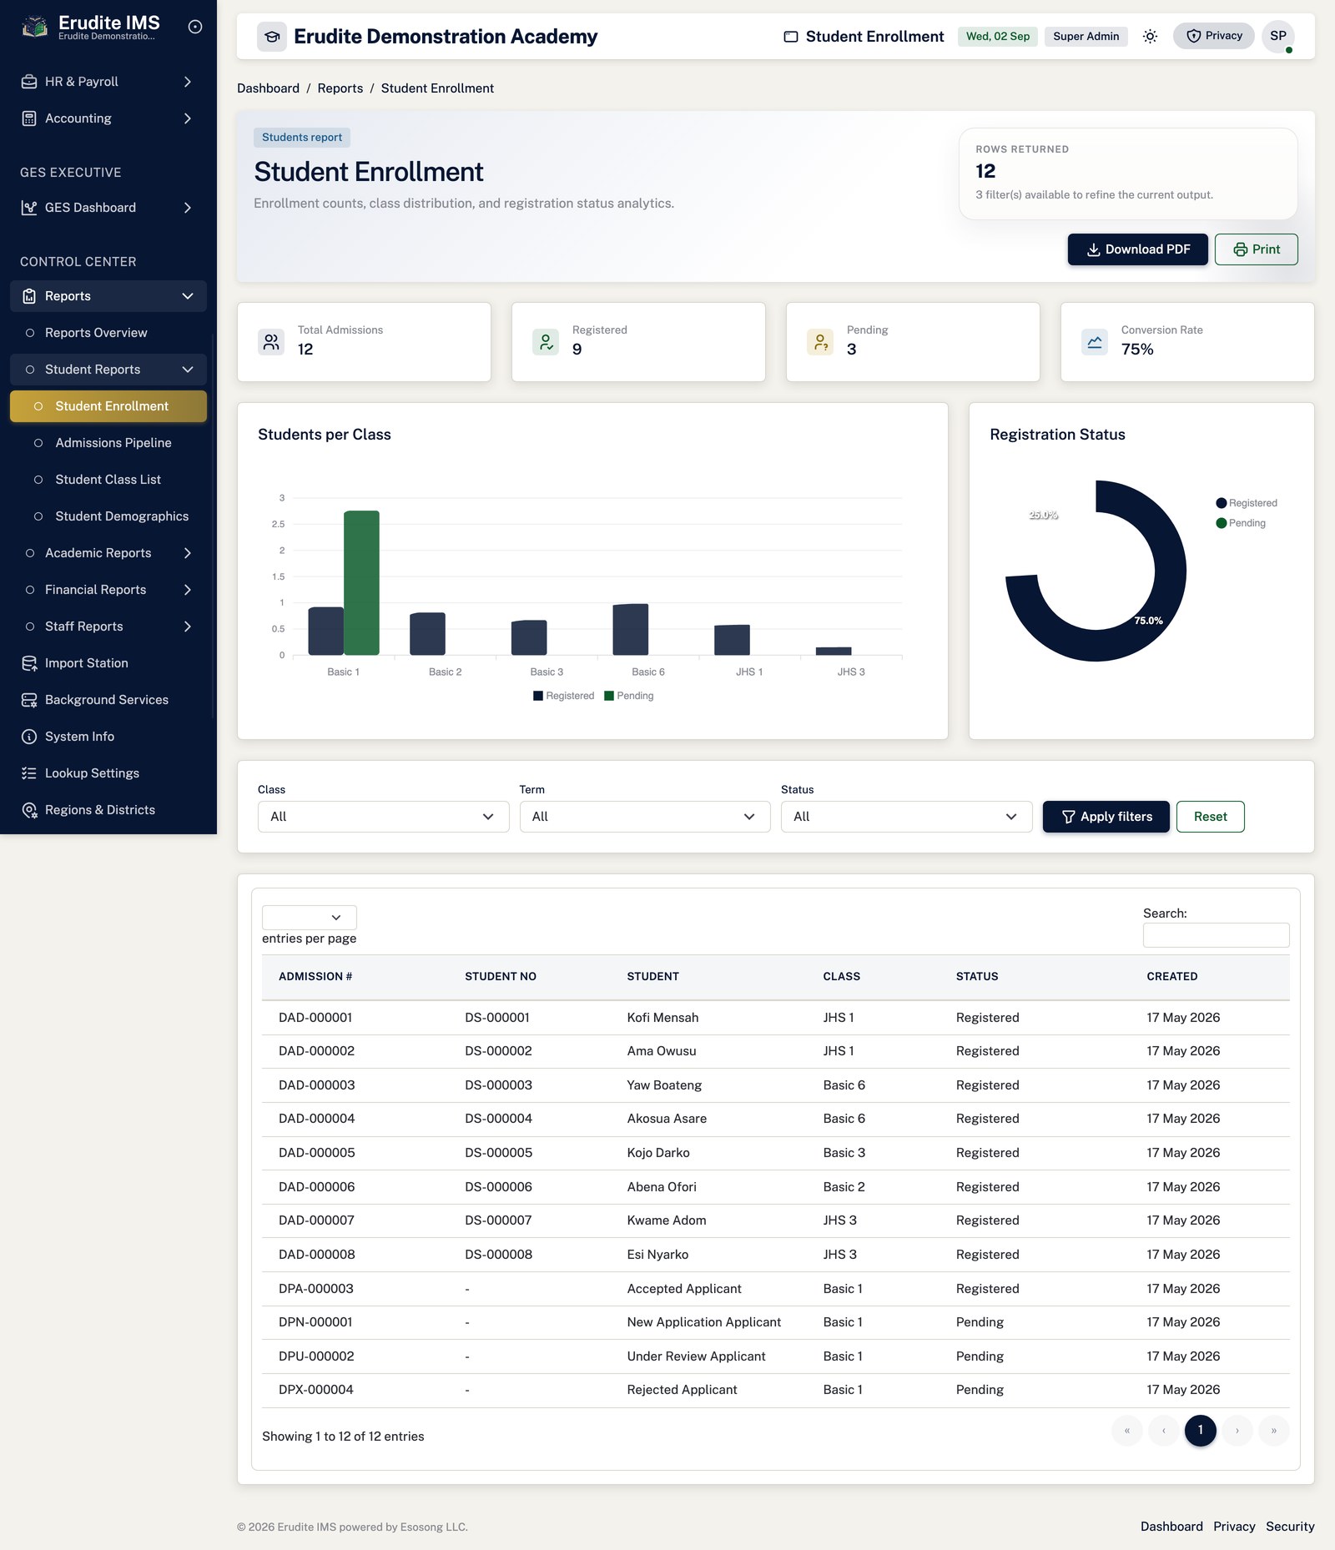The width and height of the screenshot is (1335, 1550).
Task: Expand the Financial Reports submenu
Action: click(108, 590)
